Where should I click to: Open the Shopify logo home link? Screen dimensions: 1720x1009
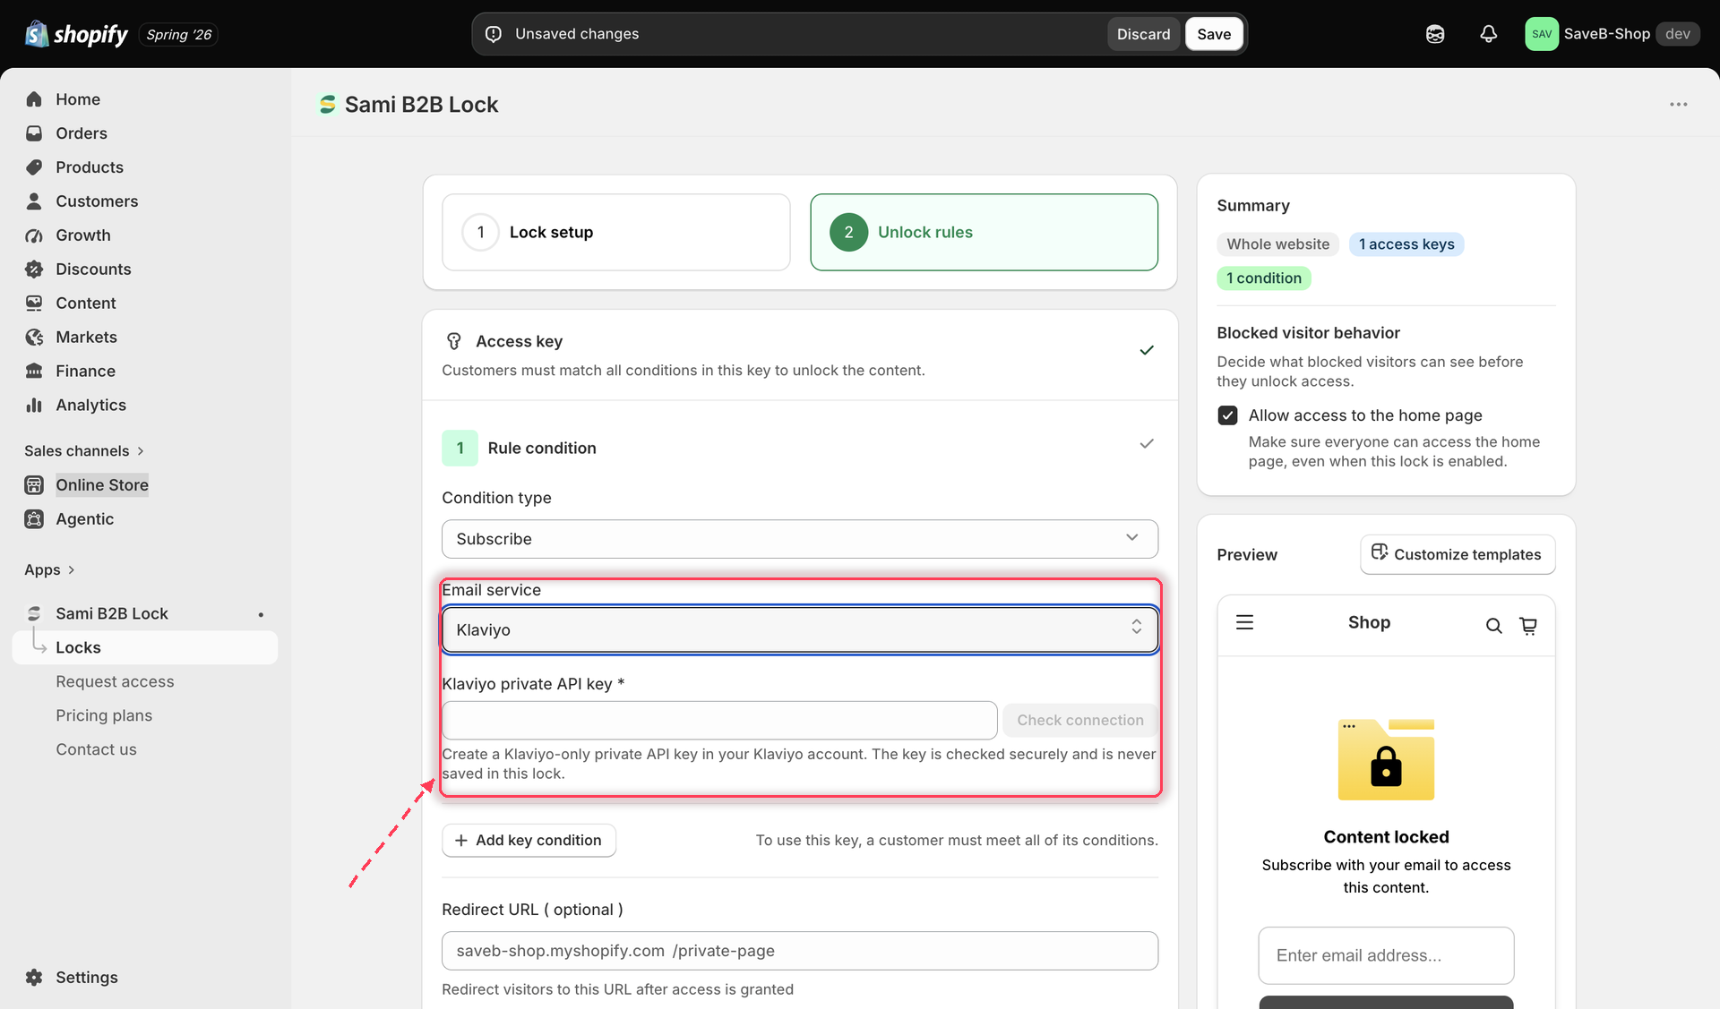pos(77,34)
